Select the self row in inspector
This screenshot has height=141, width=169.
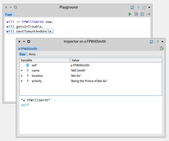point(91,65)
